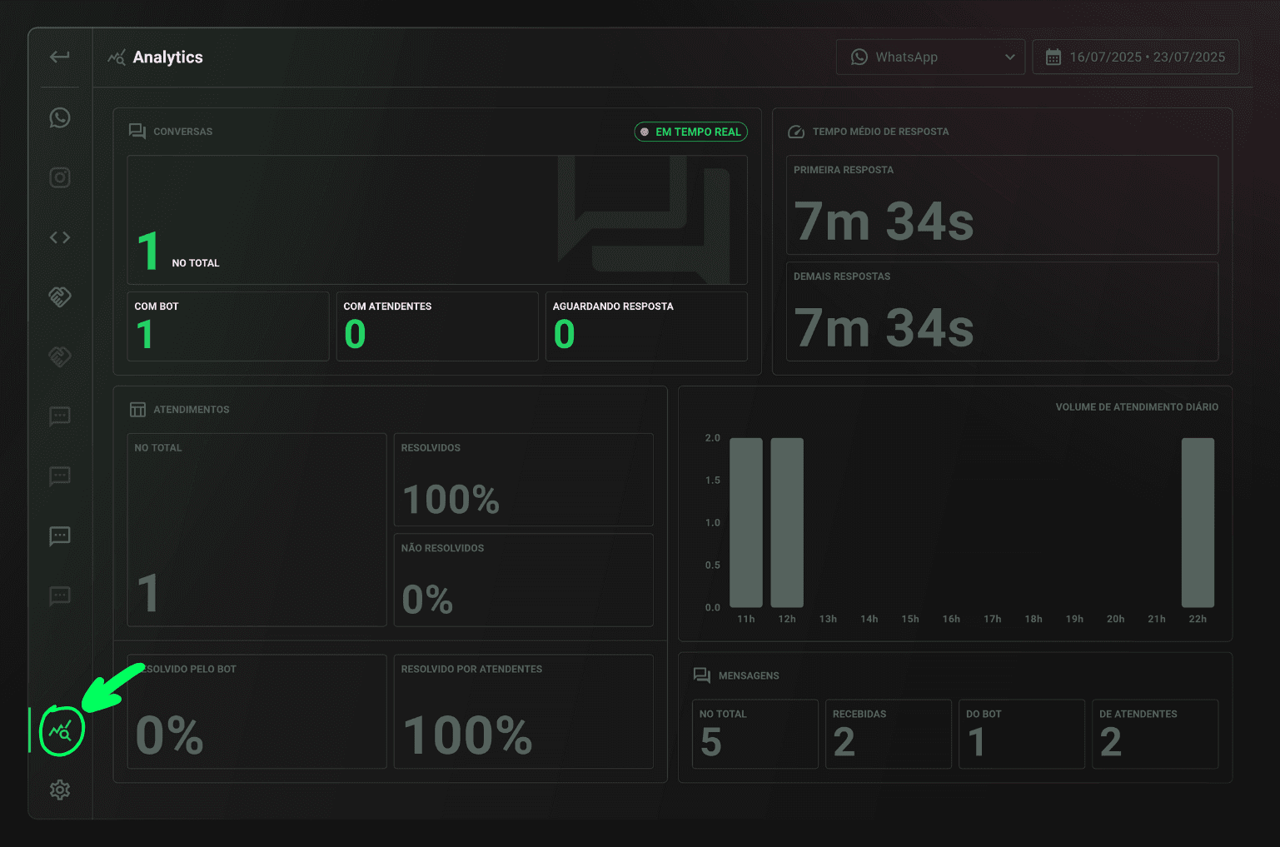Viewport: 1280px width, 847px height.
Task: Select the code brackets sidebar icon
Action: [x=60, y=237]
